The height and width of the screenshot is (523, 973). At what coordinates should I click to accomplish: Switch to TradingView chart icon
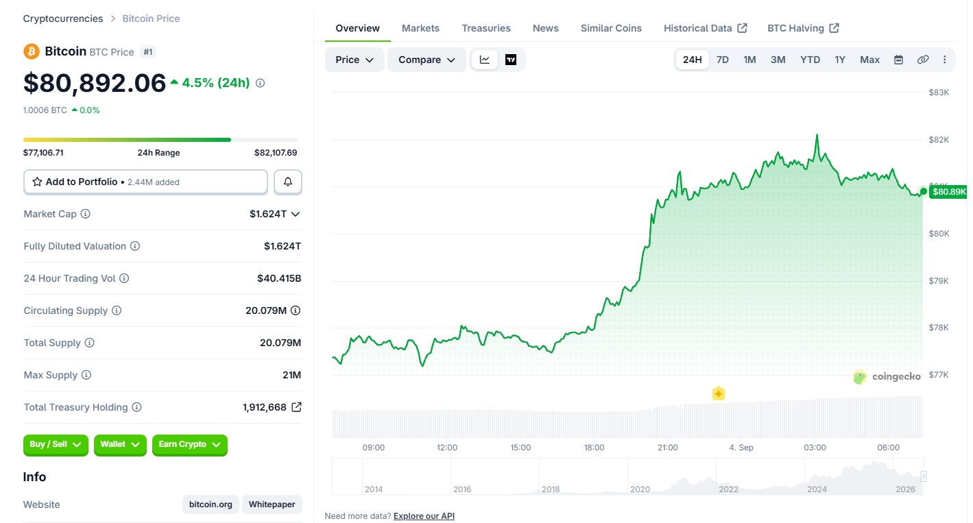(511, 60)
